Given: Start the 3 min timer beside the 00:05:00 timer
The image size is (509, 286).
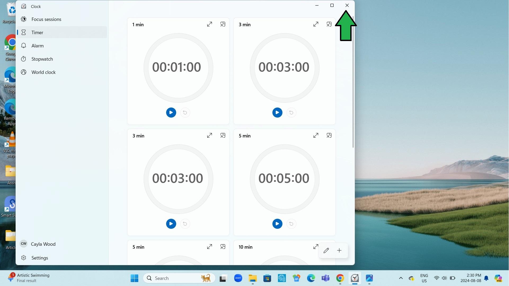Looking at the screenshot, I should tap(171, 224).
